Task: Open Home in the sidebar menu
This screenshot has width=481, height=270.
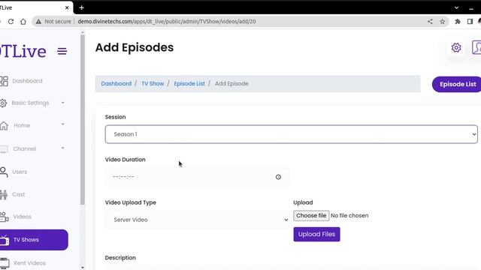Action: [22, 125]
